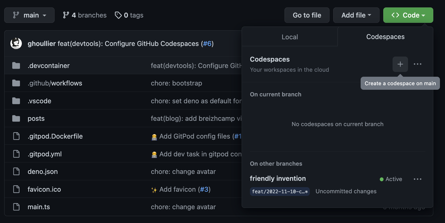
Task: View the 0 tags link
Action: click(129, 15)
